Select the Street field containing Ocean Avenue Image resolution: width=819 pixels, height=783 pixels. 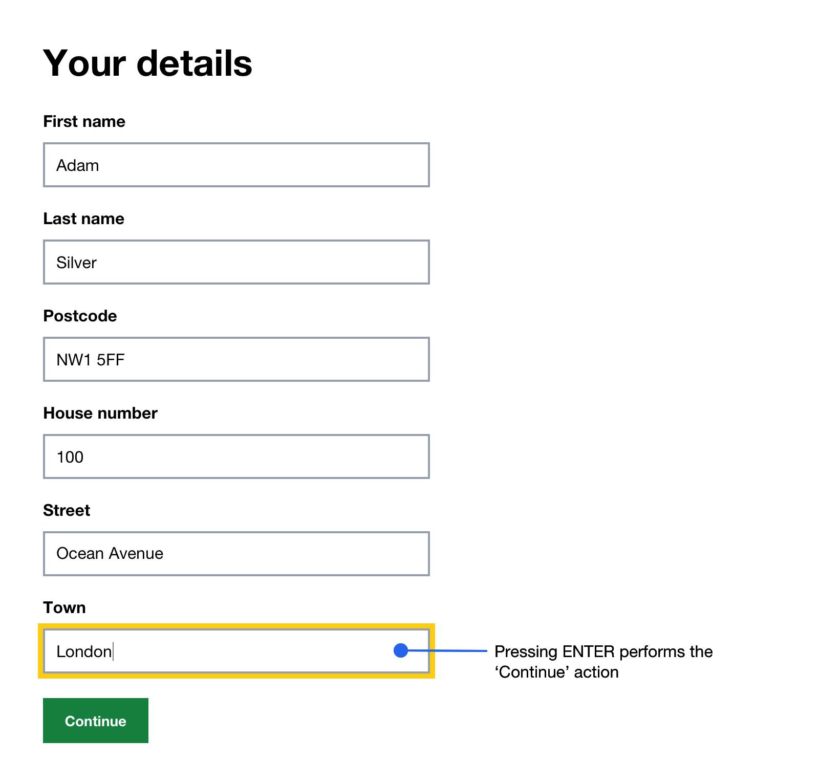pyautogui.click(x=235, y=553)
